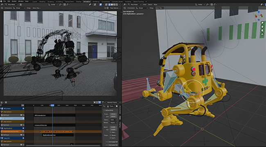Add a workspace with the plus tab

tap(146, 2)
